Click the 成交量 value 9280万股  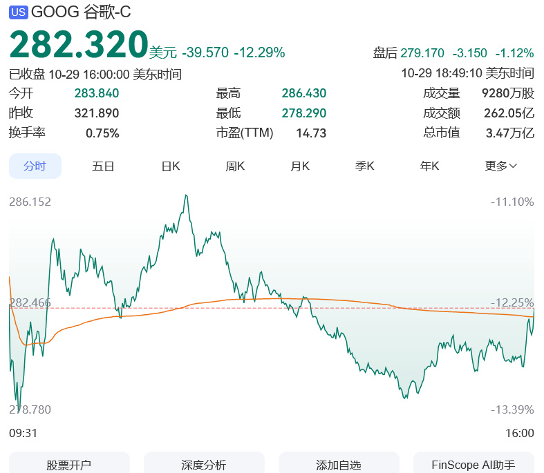(508, 93)
